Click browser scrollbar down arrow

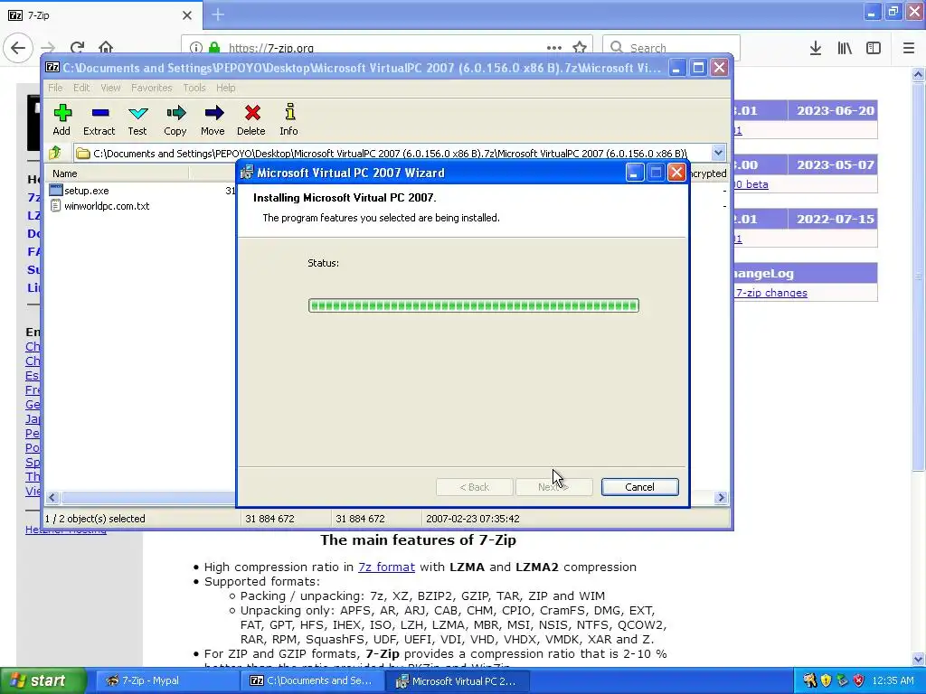919,659
